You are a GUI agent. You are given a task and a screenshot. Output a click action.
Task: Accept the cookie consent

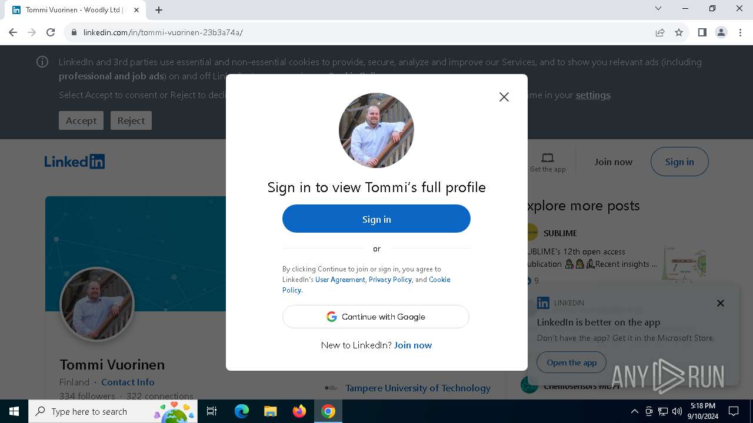[81, 120]
